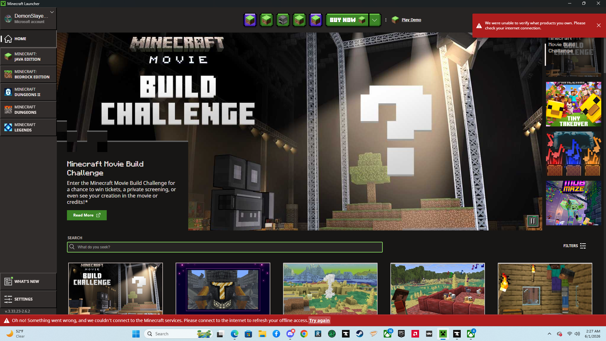Open the wooden house with torch card
Image resolution: width=606 pixels, height=341 pixels.
point(545,289)
